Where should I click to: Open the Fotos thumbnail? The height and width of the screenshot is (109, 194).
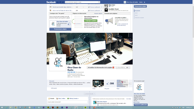98,84
